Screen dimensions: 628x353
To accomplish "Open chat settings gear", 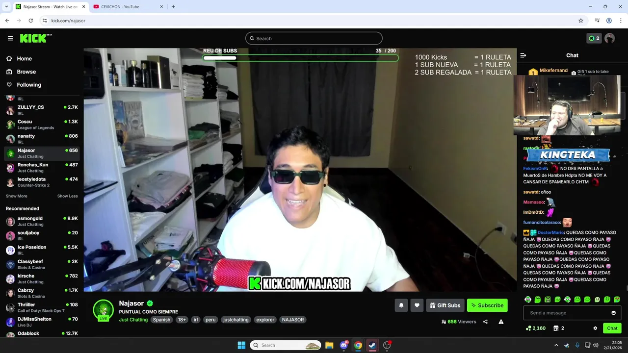I will 595,328.
